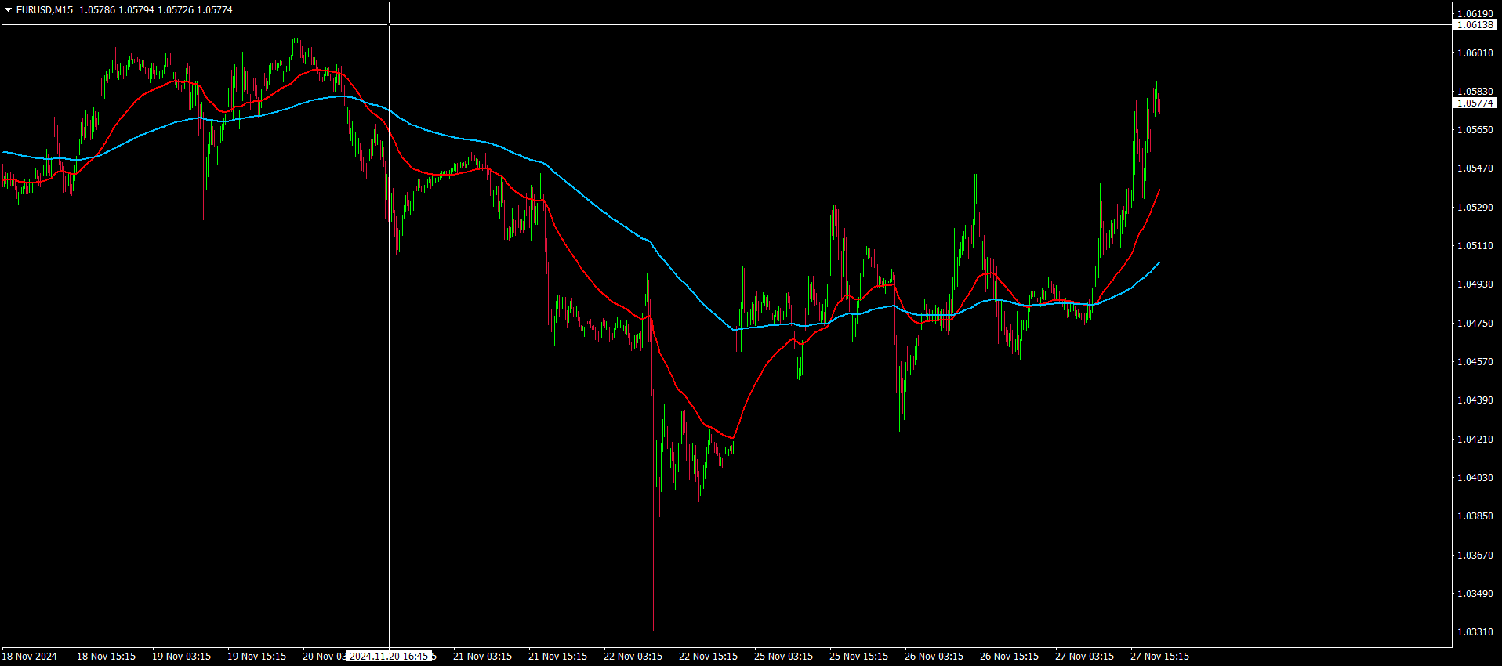Click the 18 Nov 15:15 time label
Screen dimensions: 1502x666
point(106,657)
